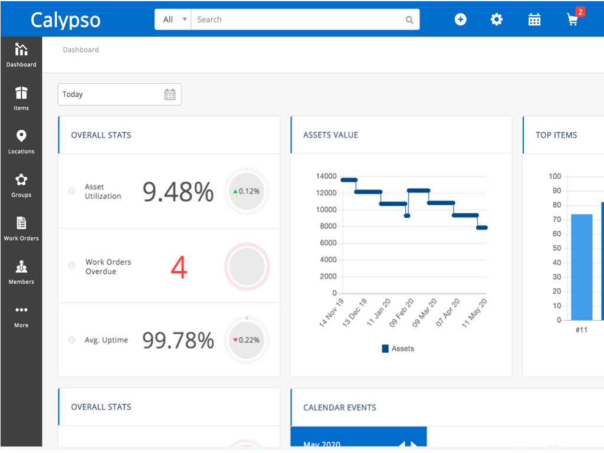Open the More menu in the sidebar
Viewport: 604px width, 453px height.
pos(21,315)
